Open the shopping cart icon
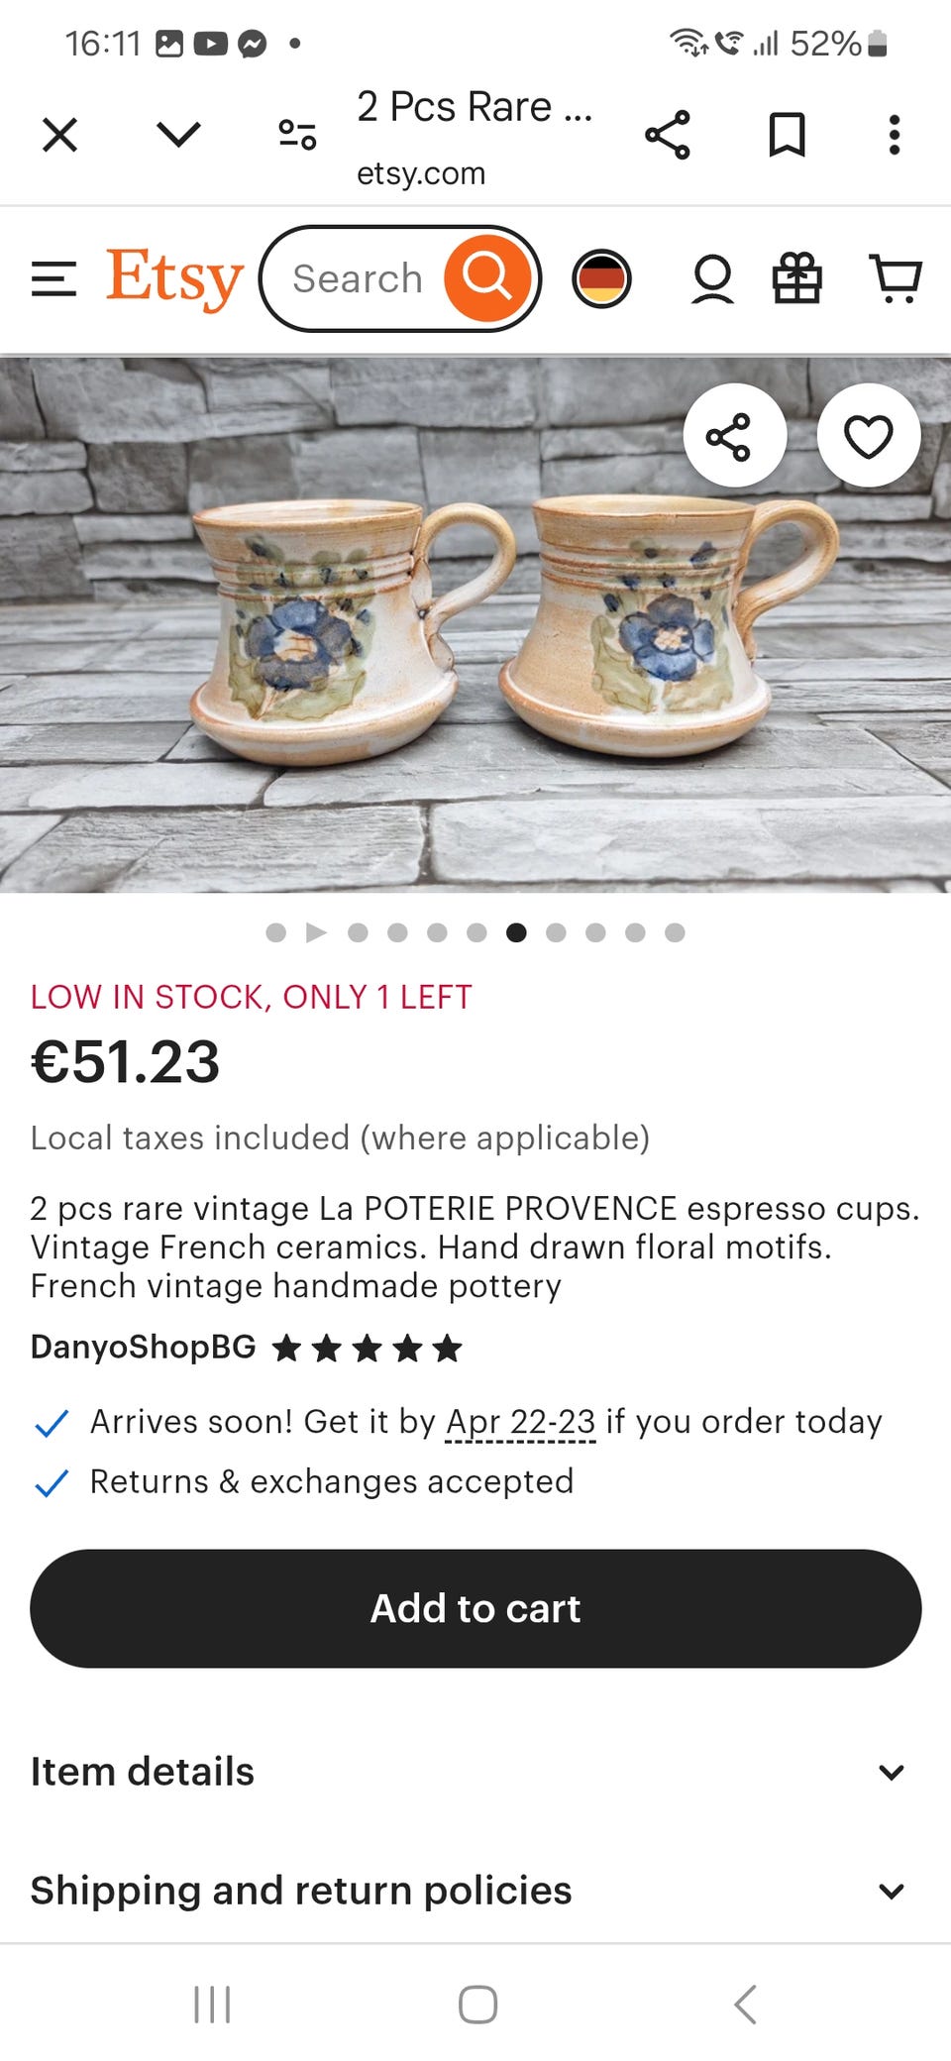Image resolution: width=951 pixels, height=2061 pixels. pos(896,278)
